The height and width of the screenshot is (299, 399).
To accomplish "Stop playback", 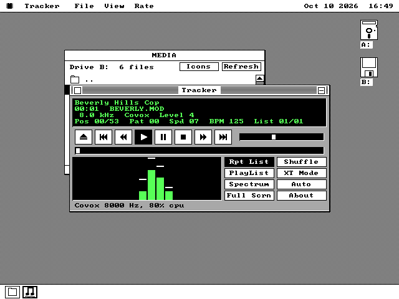I will pyautogui.click(x=183, y=137).
